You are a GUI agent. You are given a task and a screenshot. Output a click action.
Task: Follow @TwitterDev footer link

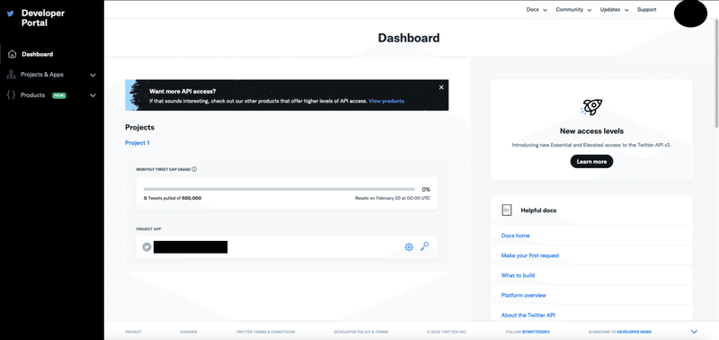tap(528, 332)
